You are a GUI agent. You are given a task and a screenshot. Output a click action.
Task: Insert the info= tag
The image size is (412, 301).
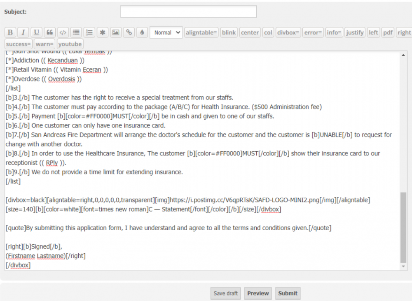[x=334, y=32]
